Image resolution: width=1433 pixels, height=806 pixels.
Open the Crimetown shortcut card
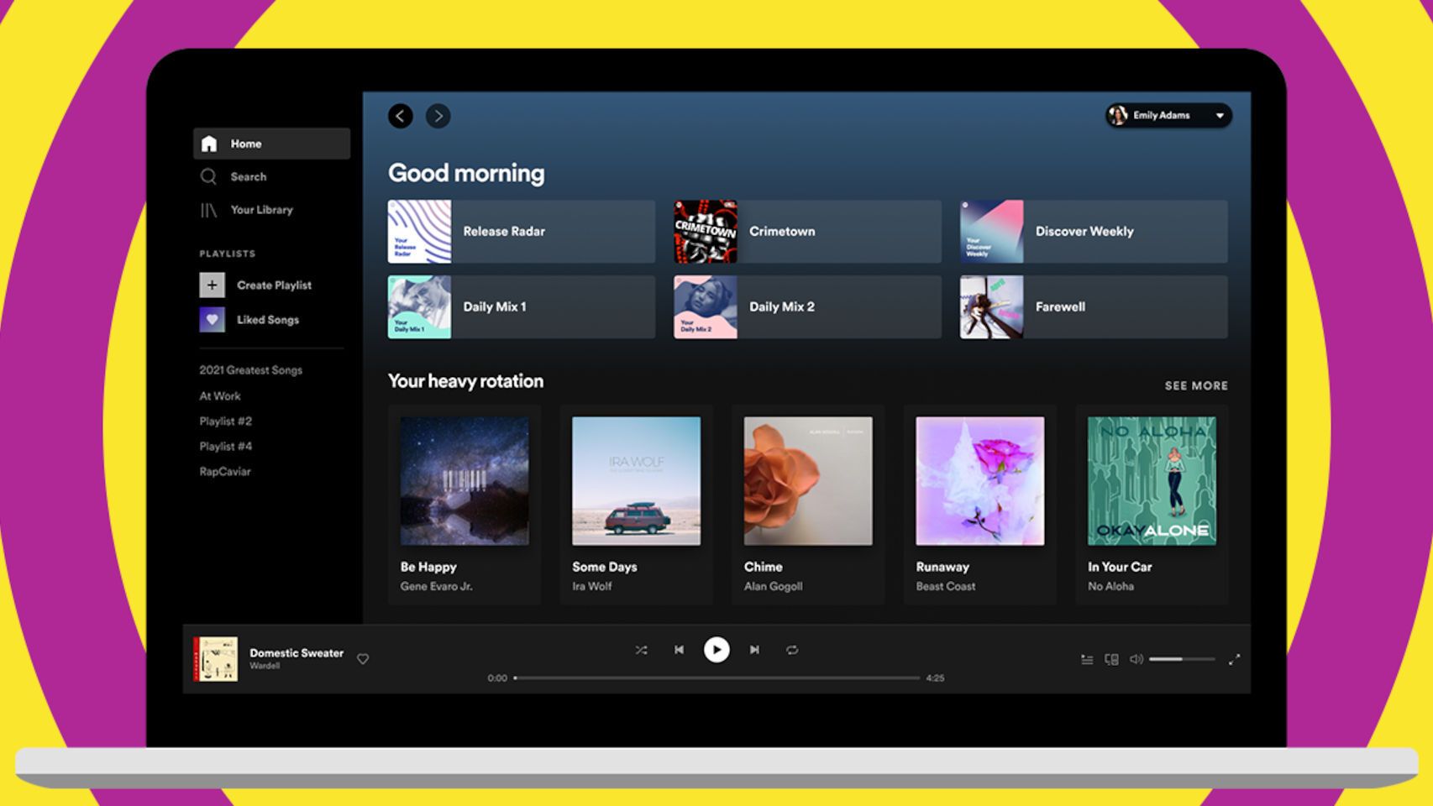807,231
